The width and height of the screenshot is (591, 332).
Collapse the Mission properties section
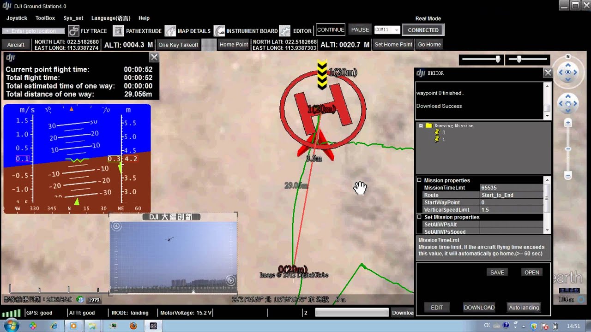[419, 180]
